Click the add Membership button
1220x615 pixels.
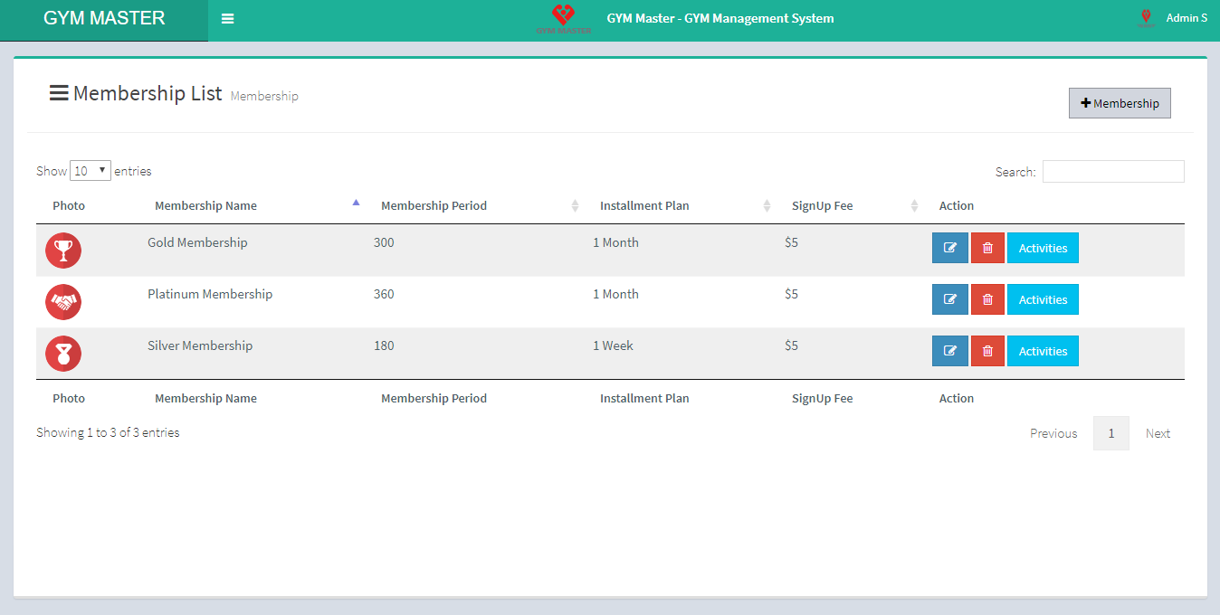[x=1120, y=103]
